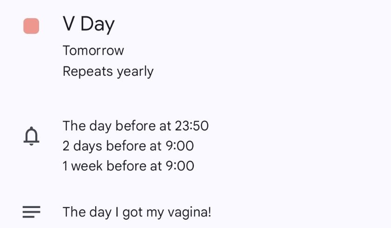Tap the bell notification icon
Screen dimensions: 391x228
[32, 136]
